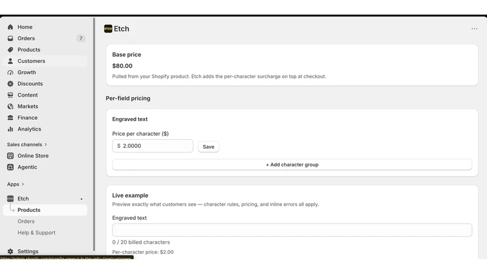Click the Markets globe icon
487x274 pixels.
point(10,106)
